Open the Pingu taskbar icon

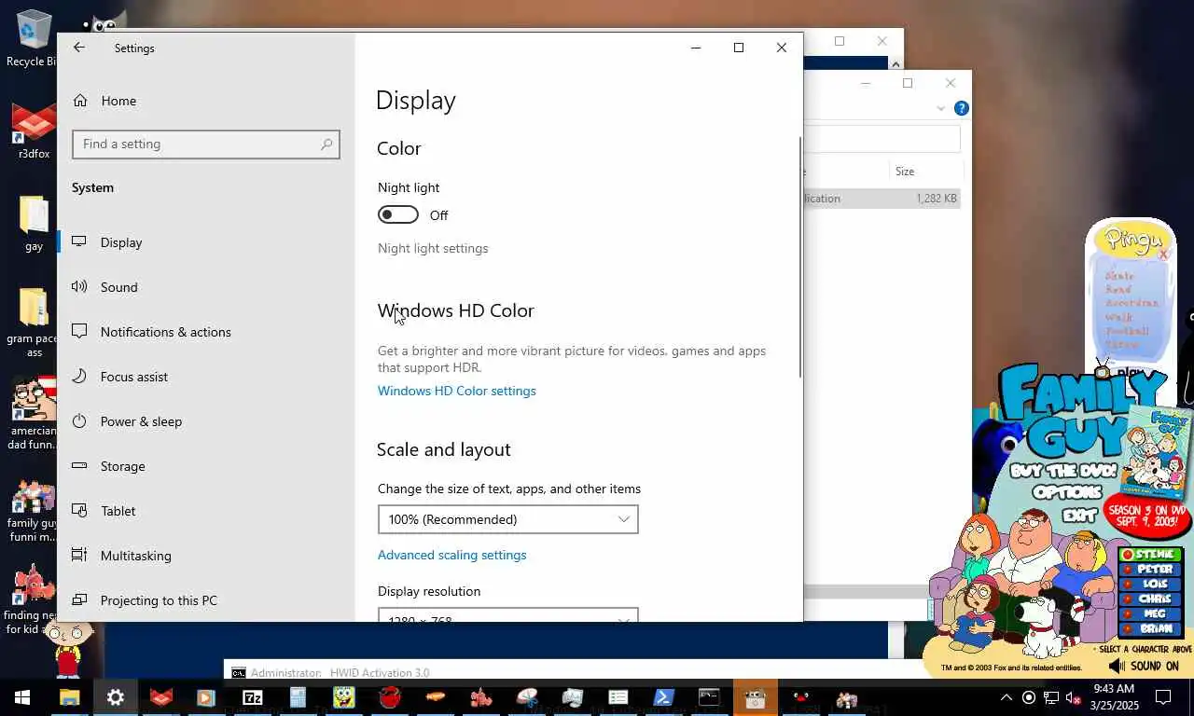click(x=800, y=697)
